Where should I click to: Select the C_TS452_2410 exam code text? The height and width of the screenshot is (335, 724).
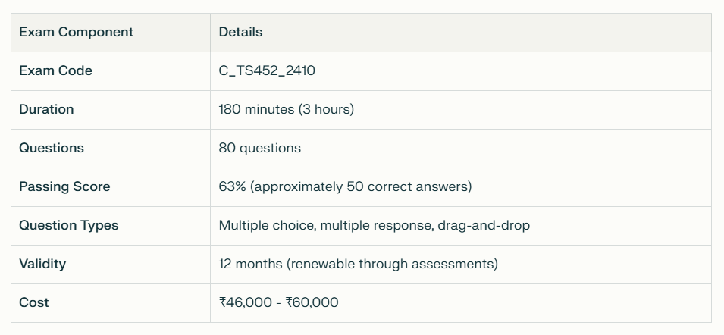tap(267, 70)
